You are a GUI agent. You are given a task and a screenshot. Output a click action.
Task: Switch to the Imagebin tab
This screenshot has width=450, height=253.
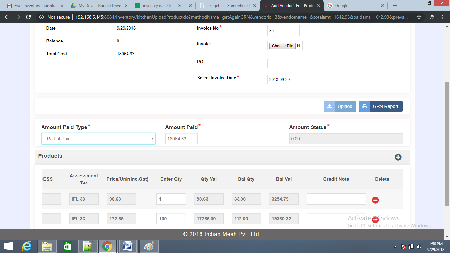point(227,6)
